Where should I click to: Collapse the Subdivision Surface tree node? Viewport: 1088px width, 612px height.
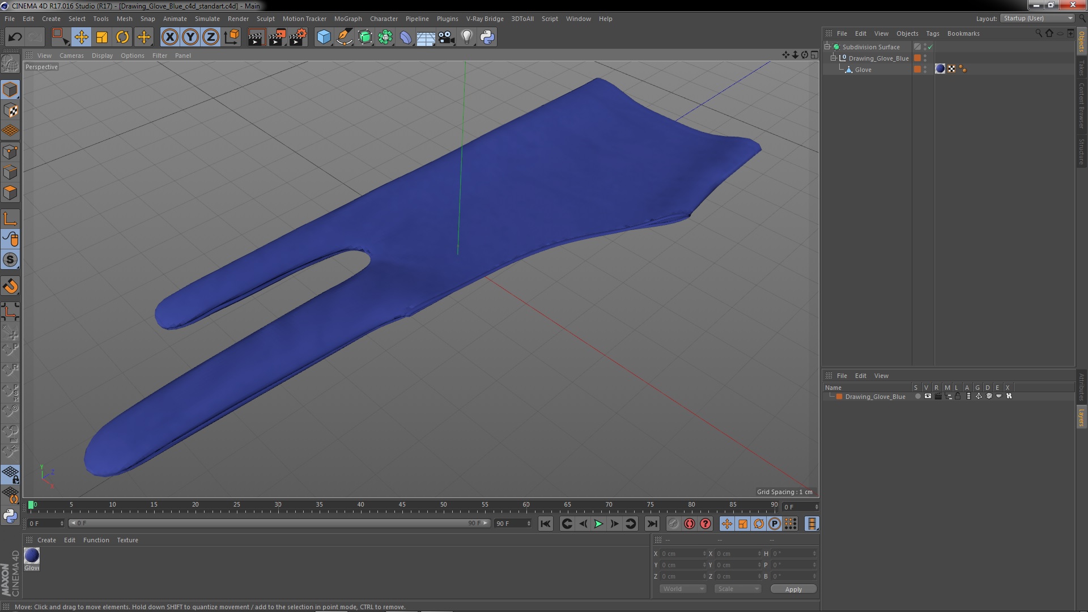pyautogui.click(x=827, y=46)
